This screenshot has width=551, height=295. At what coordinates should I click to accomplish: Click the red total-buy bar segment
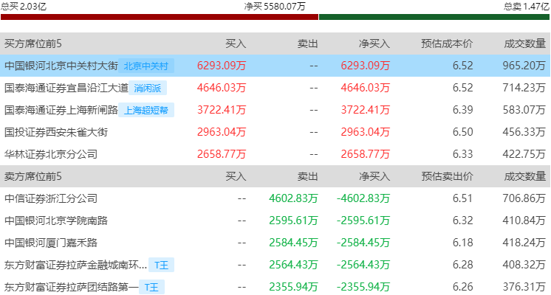[x=160, y=17]
